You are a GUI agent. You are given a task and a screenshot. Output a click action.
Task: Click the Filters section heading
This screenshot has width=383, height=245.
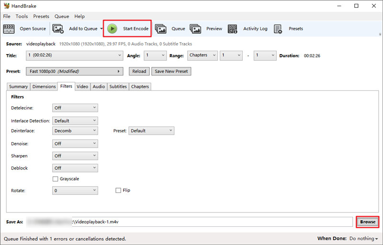coord(17,97)
